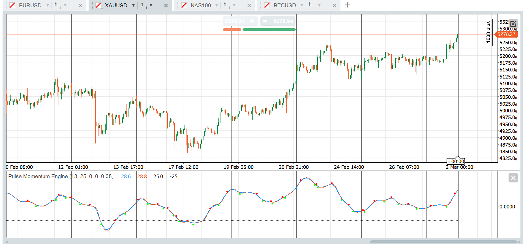
Task: Expand the XAUUSD h1 timeframe dropdown
Action: tap(151, 5)
